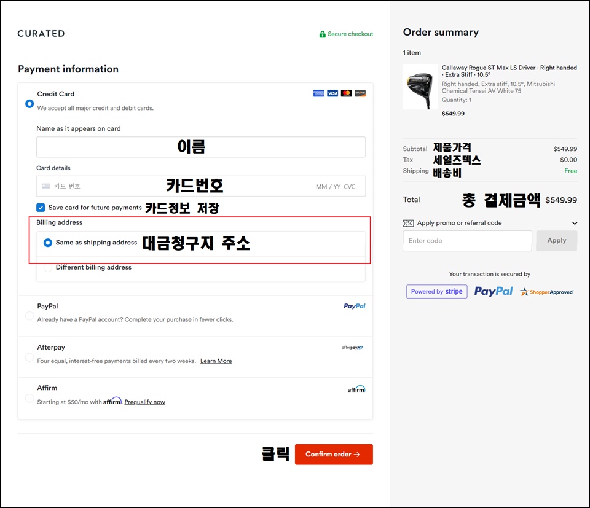Click the Order summary heading
The height and width of the screenshot is (508, 590).
click(441, 33)
